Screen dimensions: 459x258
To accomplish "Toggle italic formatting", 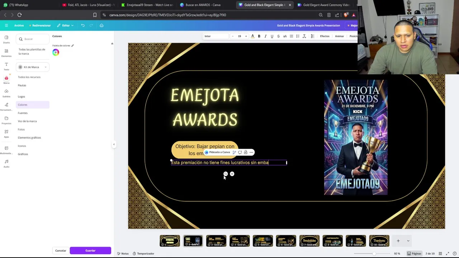I will 265,36.
